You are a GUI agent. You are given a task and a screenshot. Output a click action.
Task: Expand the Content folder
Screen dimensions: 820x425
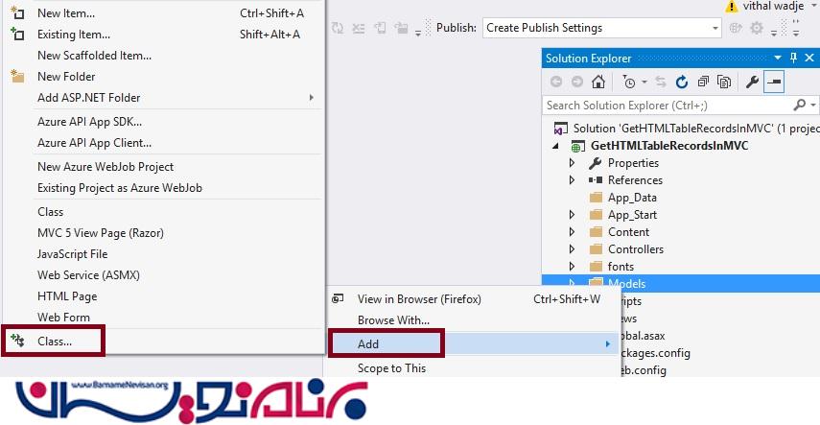click(x=573, y=232)
